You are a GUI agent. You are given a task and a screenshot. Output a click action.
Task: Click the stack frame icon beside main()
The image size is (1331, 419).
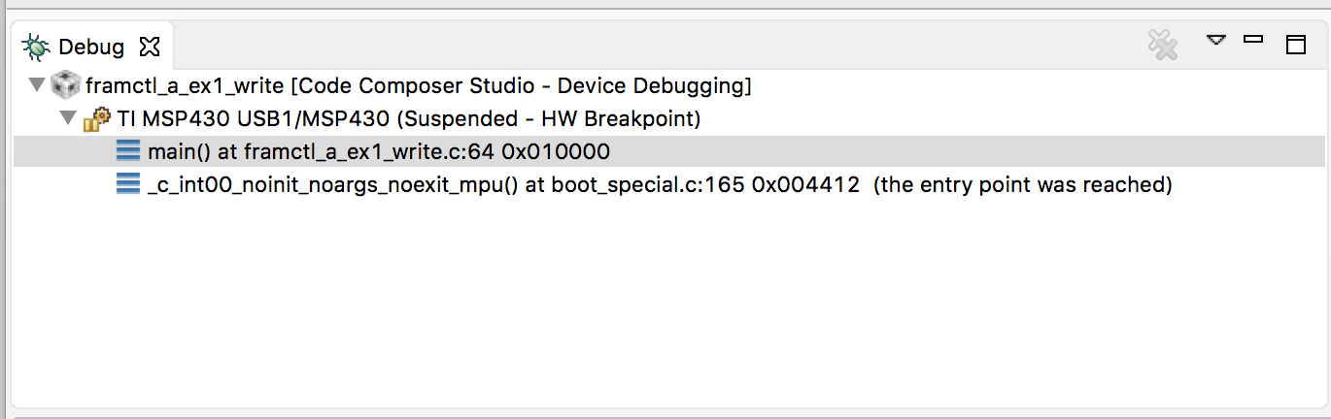[x=128, y=151]
